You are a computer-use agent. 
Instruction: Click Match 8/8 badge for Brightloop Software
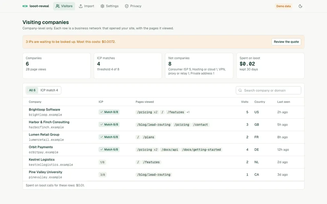(x=109, y=112)
